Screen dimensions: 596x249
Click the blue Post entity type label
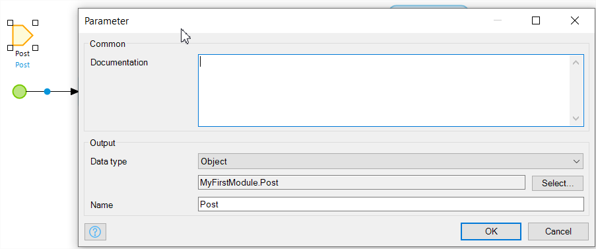pos(22,65)
